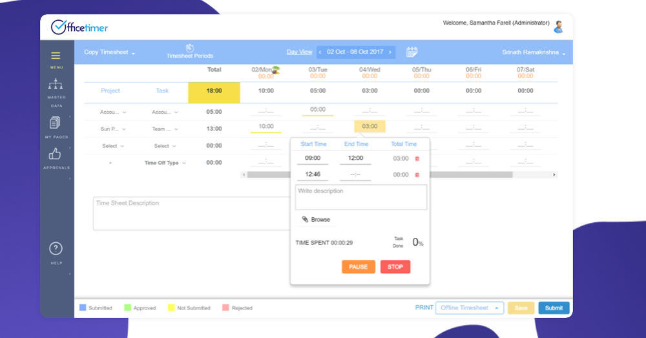Screen dimensions: 646x338
Task: Edit the 09:00 start time field
Action: (x=313, y=158)
